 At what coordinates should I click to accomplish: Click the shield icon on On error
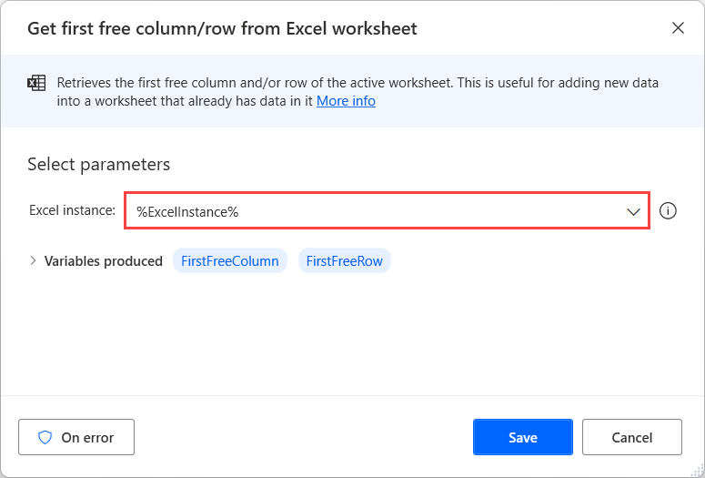click(45, 437)
